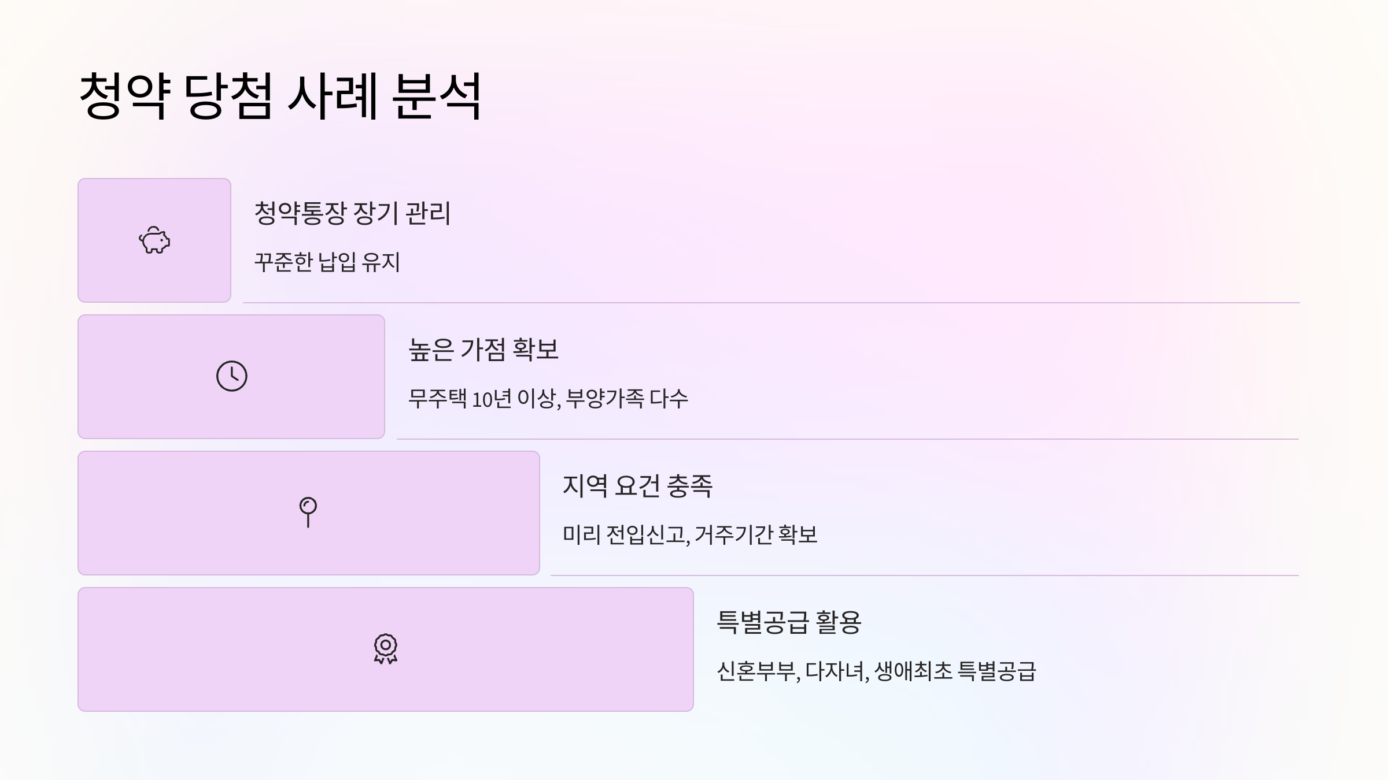Image resolution: width=1388 pixels, height=780 pixels.
Task: Click the subtitle 꾸준한 납입 유지
Action: 327,262
